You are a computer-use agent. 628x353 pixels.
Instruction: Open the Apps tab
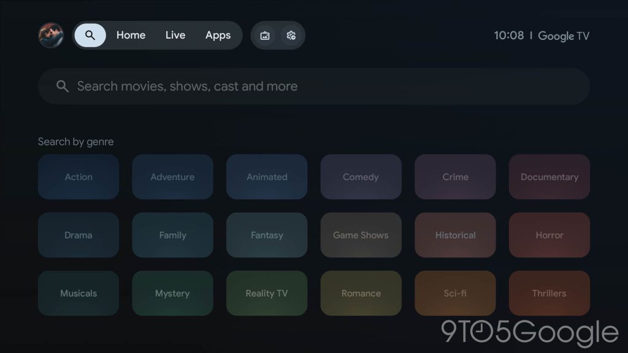(x=218, y=36)
